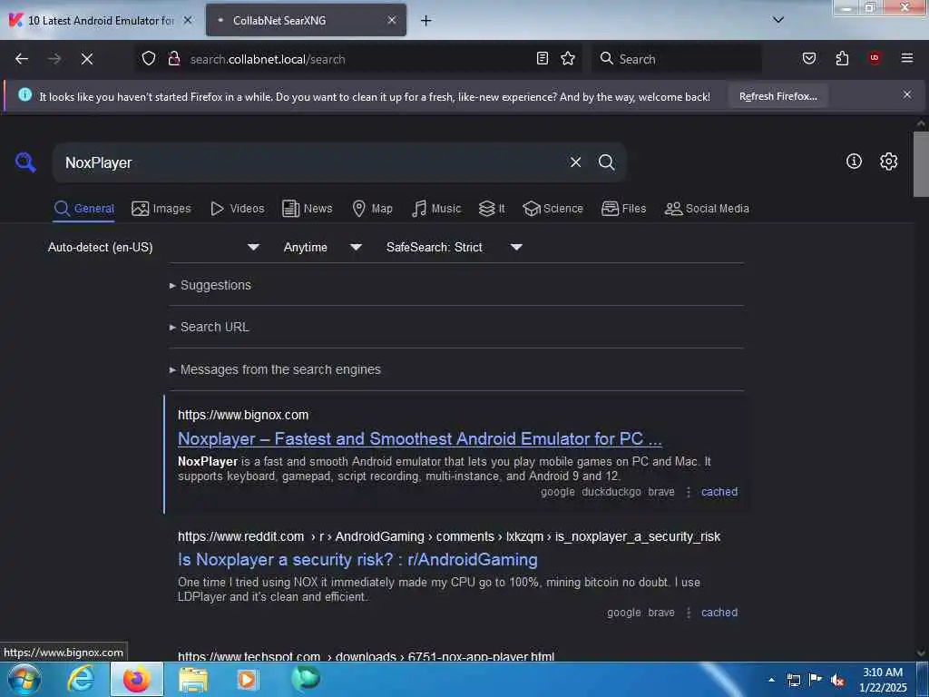
Task: Open the bignox result three-dot menu
Action: (x=688, y=492)
